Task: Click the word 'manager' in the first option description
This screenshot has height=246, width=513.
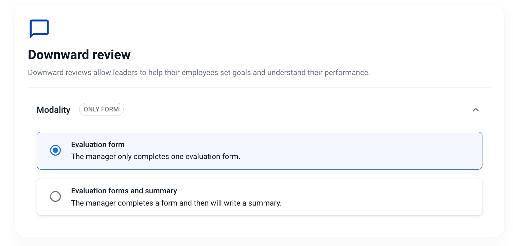Action: coord(101,157)
